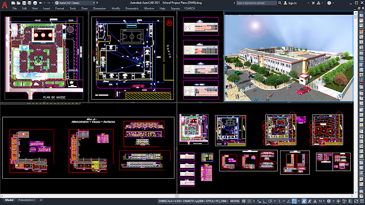Viewport: 365px width, 205px height.
Task: Open the object snap settings dropdown arrow
Action: 299,201
